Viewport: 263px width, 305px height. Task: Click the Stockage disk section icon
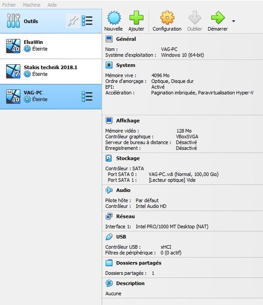click(x=109, y=158)
